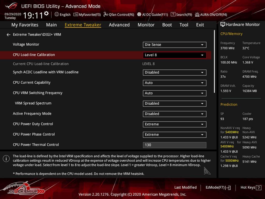Click the globe icon for English language

tap(57, 15)
